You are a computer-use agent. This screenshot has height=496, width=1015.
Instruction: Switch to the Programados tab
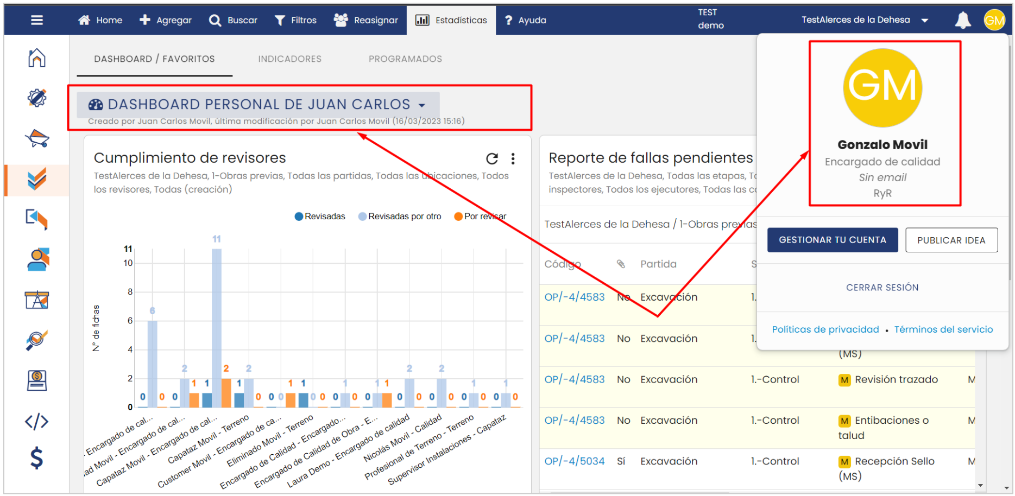click(405, 59)
